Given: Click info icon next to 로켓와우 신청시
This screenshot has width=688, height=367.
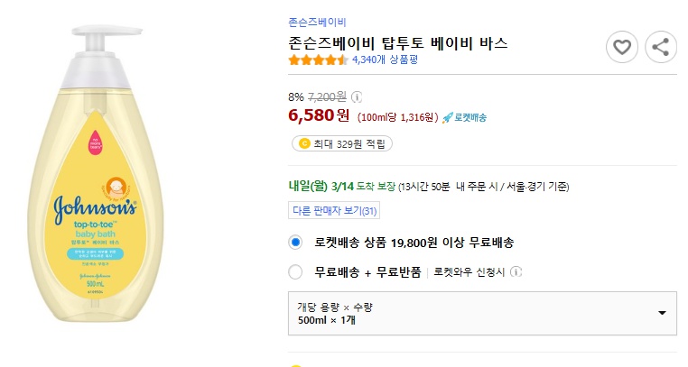Looking at the screenshot, I should (x=516, y=272).
